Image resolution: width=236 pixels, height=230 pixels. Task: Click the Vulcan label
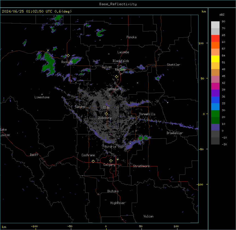148,216
